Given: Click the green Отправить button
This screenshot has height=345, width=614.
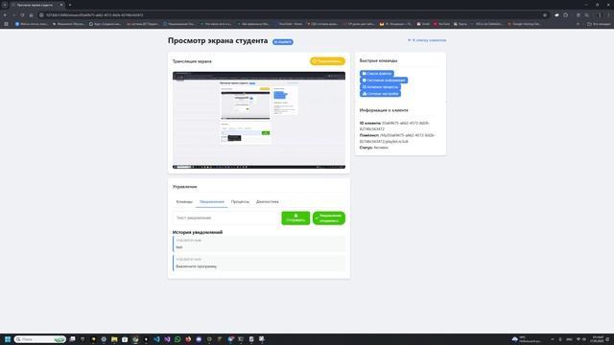Looking at the screenshot, I should coord(295,218).
